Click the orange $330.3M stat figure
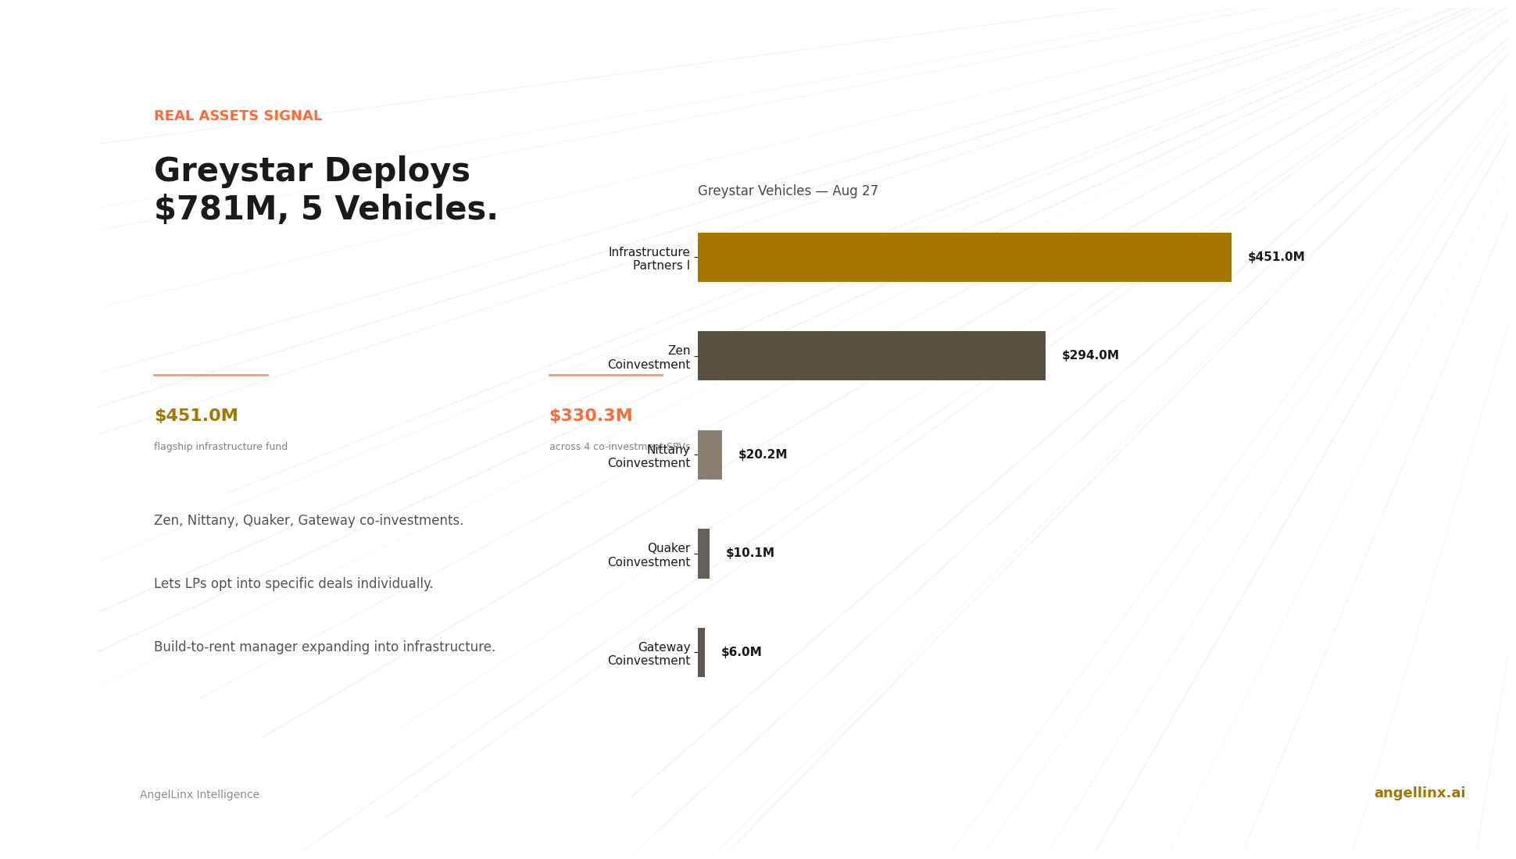Image resolution: width=1516 pixels, height=859 pixels. click(591, 416)
